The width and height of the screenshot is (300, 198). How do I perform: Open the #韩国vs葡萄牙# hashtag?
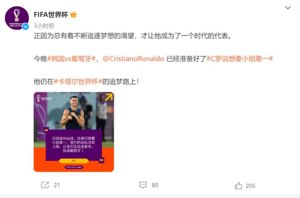[71, 59]
